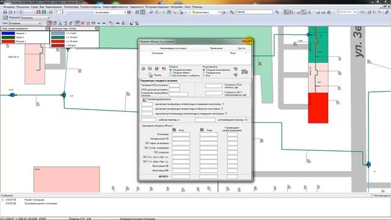391x220 pixels.
Task: Select Все источники и объекты radio button
Action: [x=170, y=75]
